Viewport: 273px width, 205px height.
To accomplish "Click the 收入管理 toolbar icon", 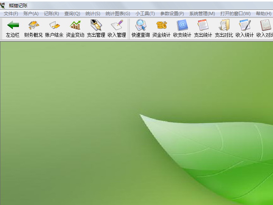I will (x=117, y=26).
